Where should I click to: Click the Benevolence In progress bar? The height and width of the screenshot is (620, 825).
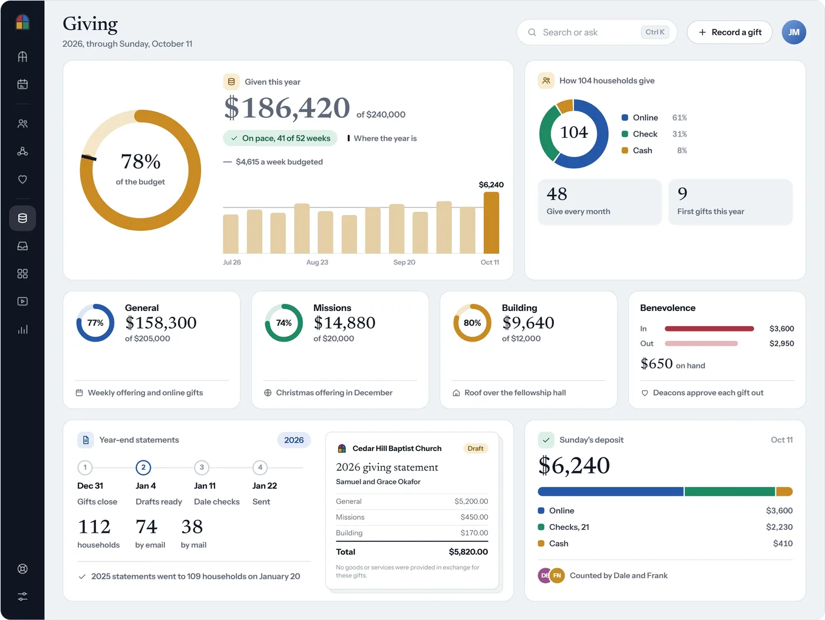pyautogui.click(x=709, y=329)
